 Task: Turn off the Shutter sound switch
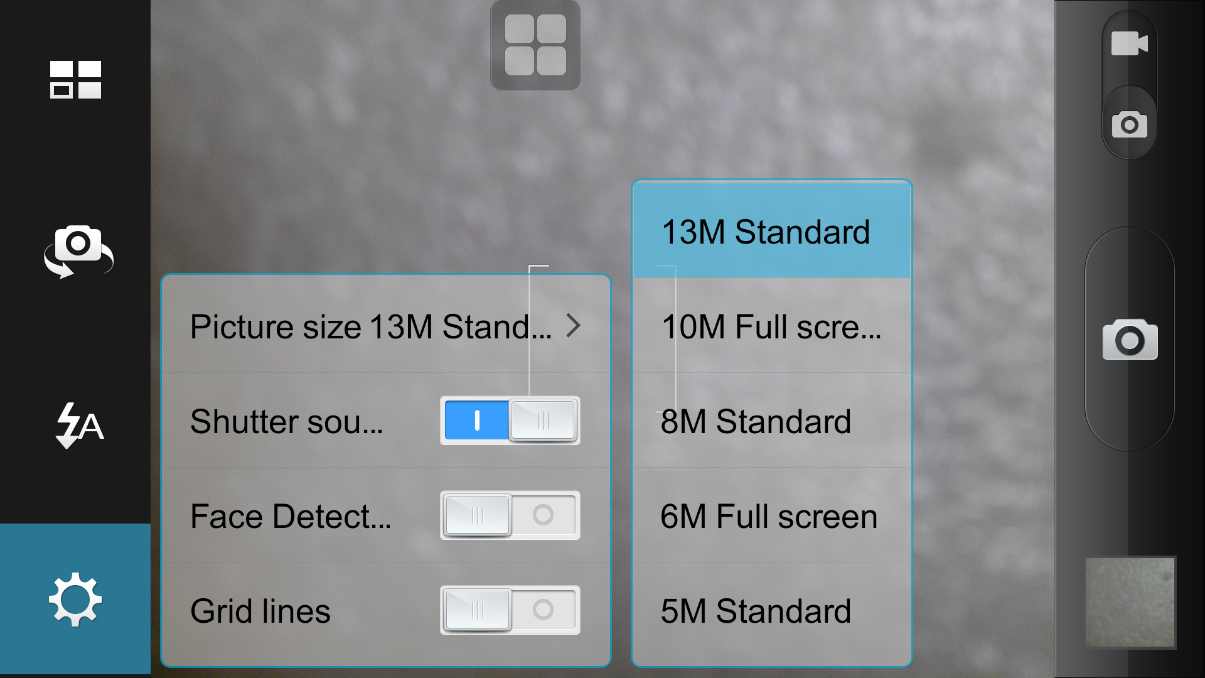point(510,421)
